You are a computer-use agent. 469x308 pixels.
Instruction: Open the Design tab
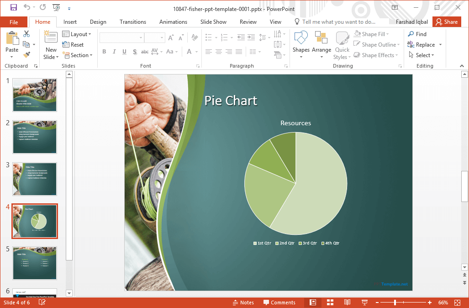(x=98, y=22)
